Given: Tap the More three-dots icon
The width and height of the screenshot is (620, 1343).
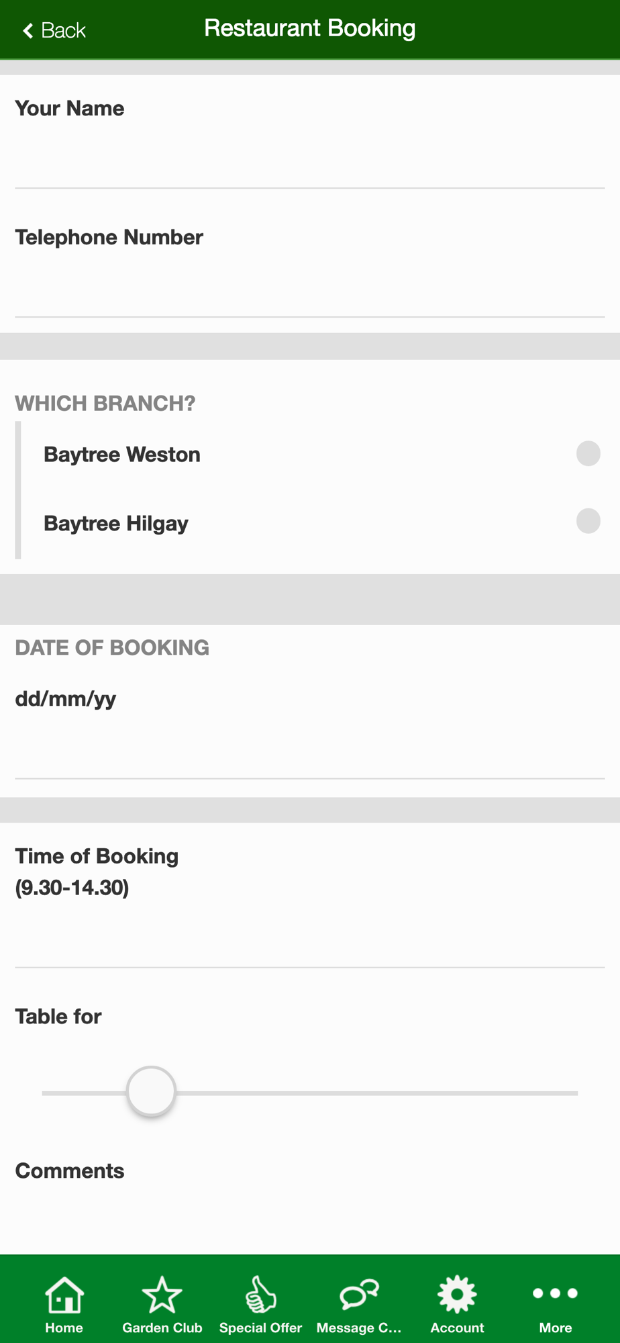Looking at the screenshot, I should coord(555,1293).
